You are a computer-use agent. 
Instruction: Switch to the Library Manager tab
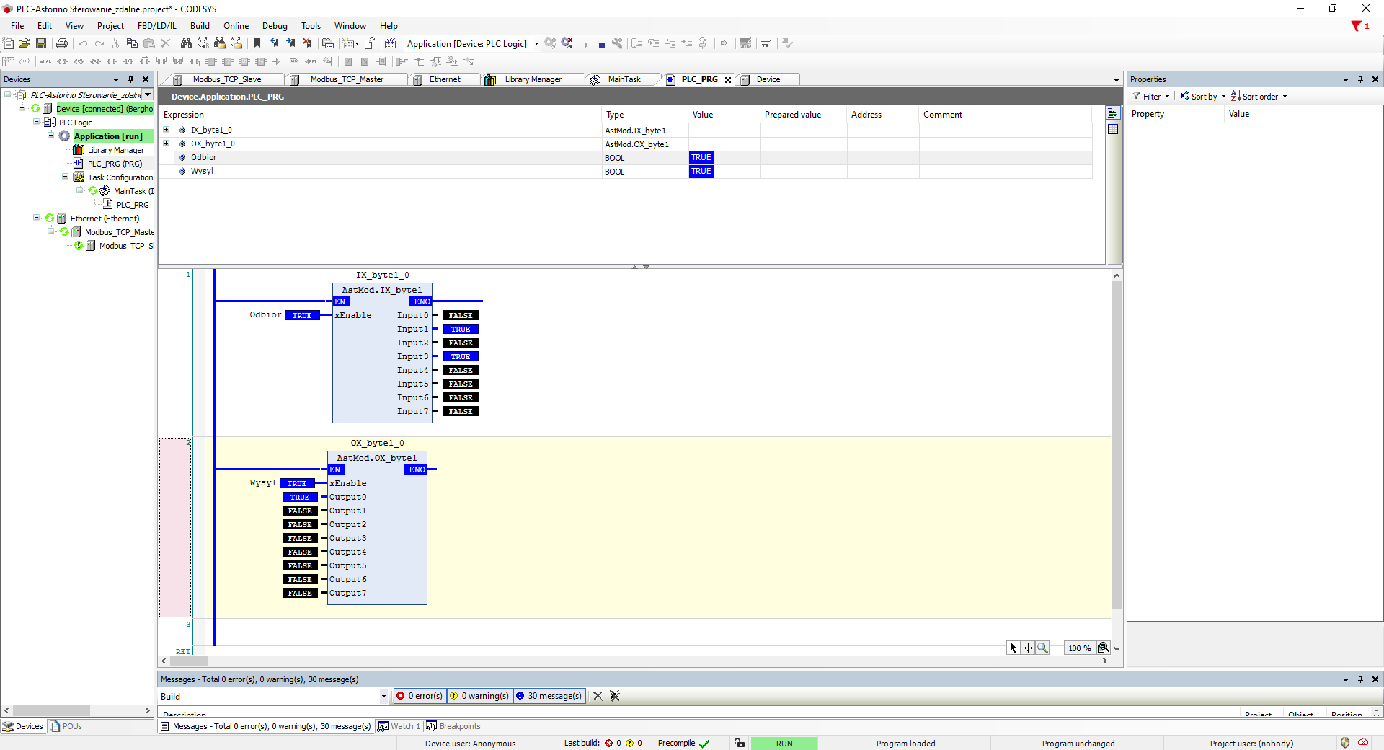pyautogui.click(x=533, y=79)
